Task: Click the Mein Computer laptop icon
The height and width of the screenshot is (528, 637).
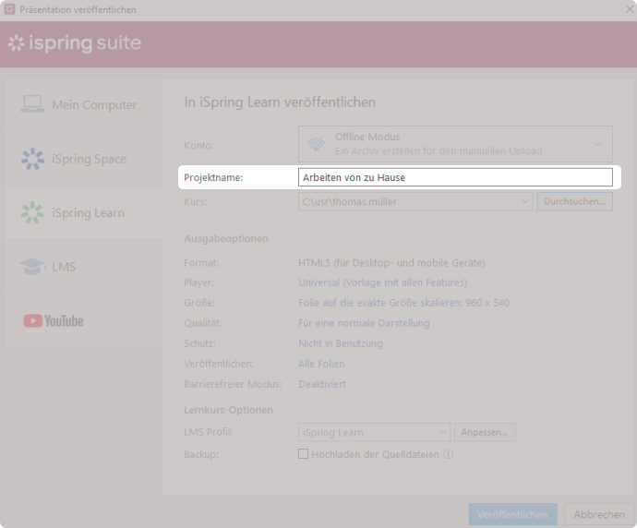Action: [x=32, y=104]
